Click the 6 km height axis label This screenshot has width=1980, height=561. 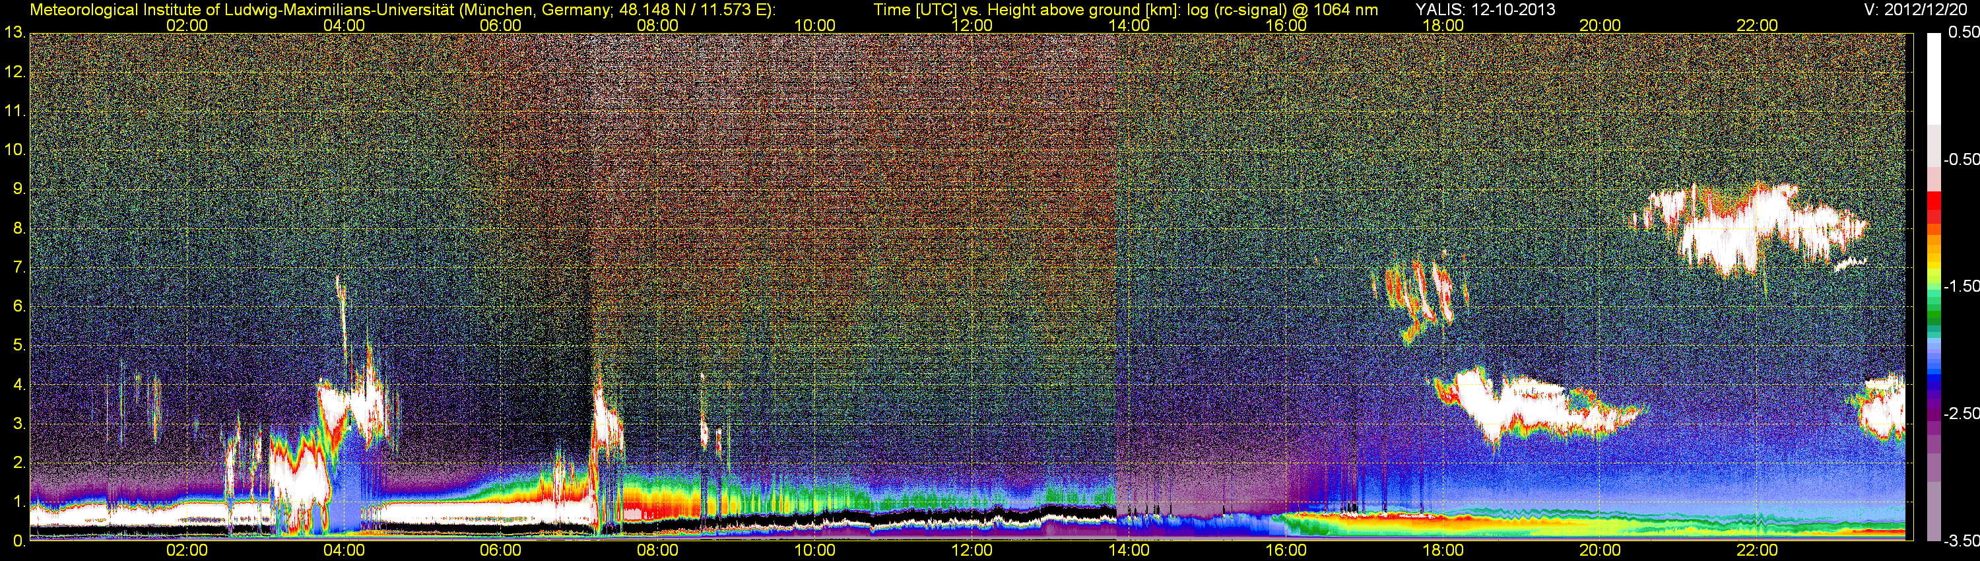pyautogui.click(x=19, y=307)
